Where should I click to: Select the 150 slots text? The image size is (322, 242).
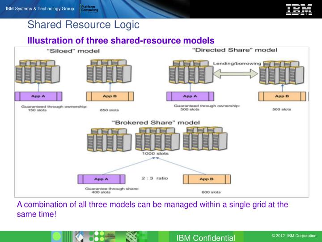tap(37, 110)
